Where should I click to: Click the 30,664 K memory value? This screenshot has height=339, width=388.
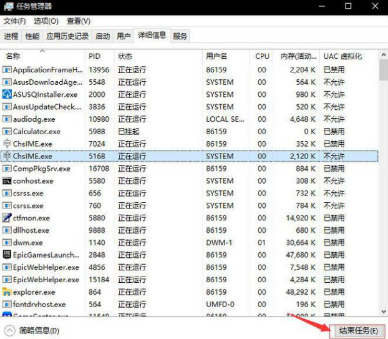(x=301, y=243)
